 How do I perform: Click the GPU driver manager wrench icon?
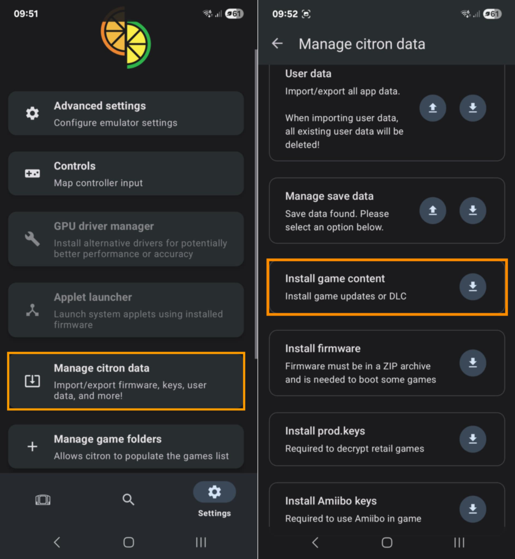click(32, 238)
